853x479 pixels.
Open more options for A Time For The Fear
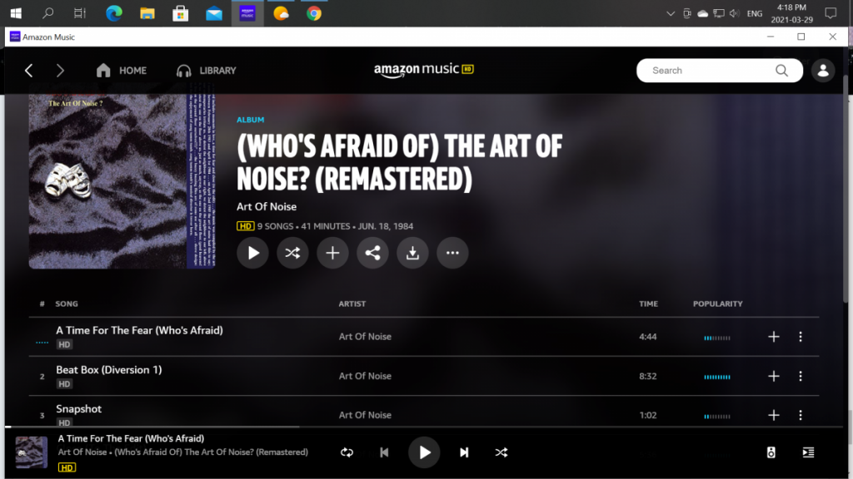(801, 337)
